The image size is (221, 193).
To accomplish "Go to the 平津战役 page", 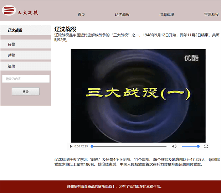I will (211, 14).
